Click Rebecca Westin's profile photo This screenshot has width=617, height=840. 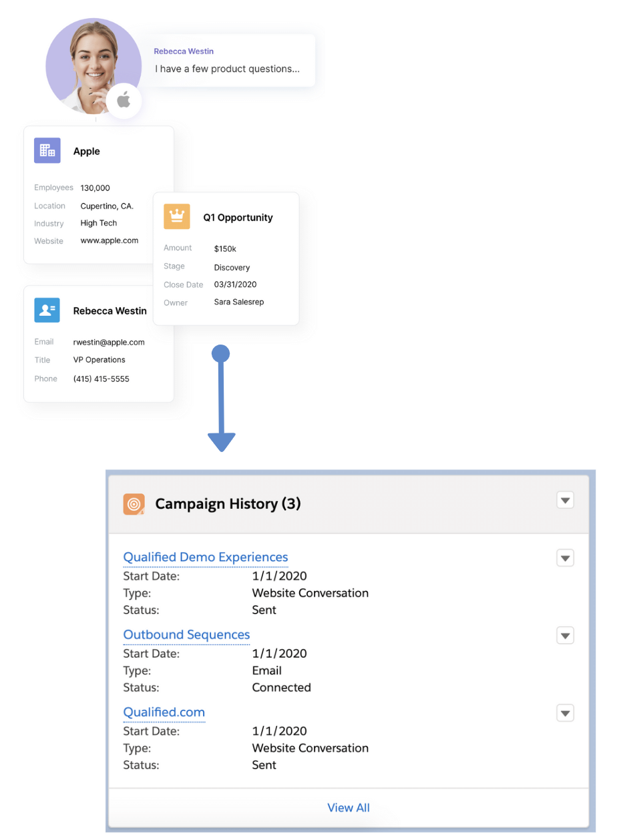click(93, 65)
